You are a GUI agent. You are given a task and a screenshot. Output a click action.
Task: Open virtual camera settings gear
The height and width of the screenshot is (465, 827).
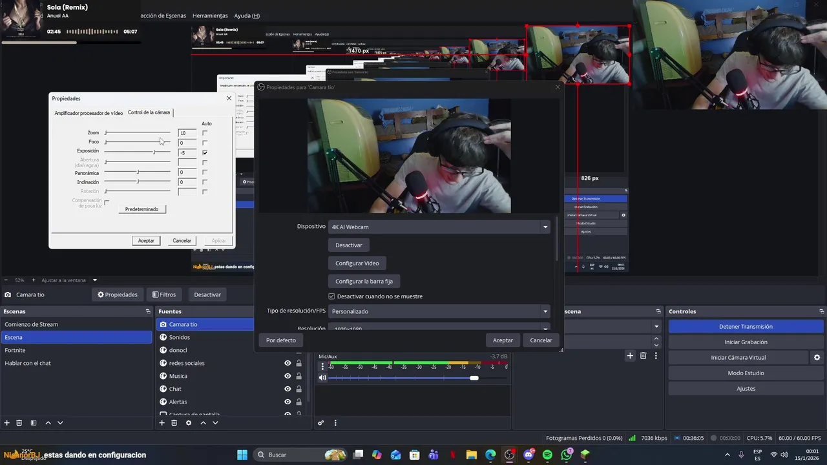[817, 357]
